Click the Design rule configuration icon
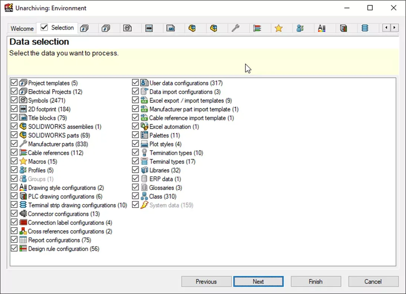 pyautogui.click(x=23, y=248)
